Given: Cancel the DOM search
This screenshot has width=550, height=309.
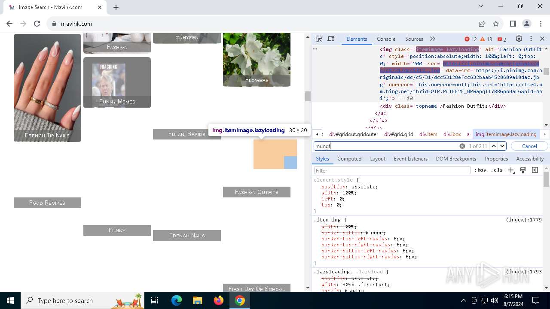Looking at the screenshot, I should tap(529, 146).
